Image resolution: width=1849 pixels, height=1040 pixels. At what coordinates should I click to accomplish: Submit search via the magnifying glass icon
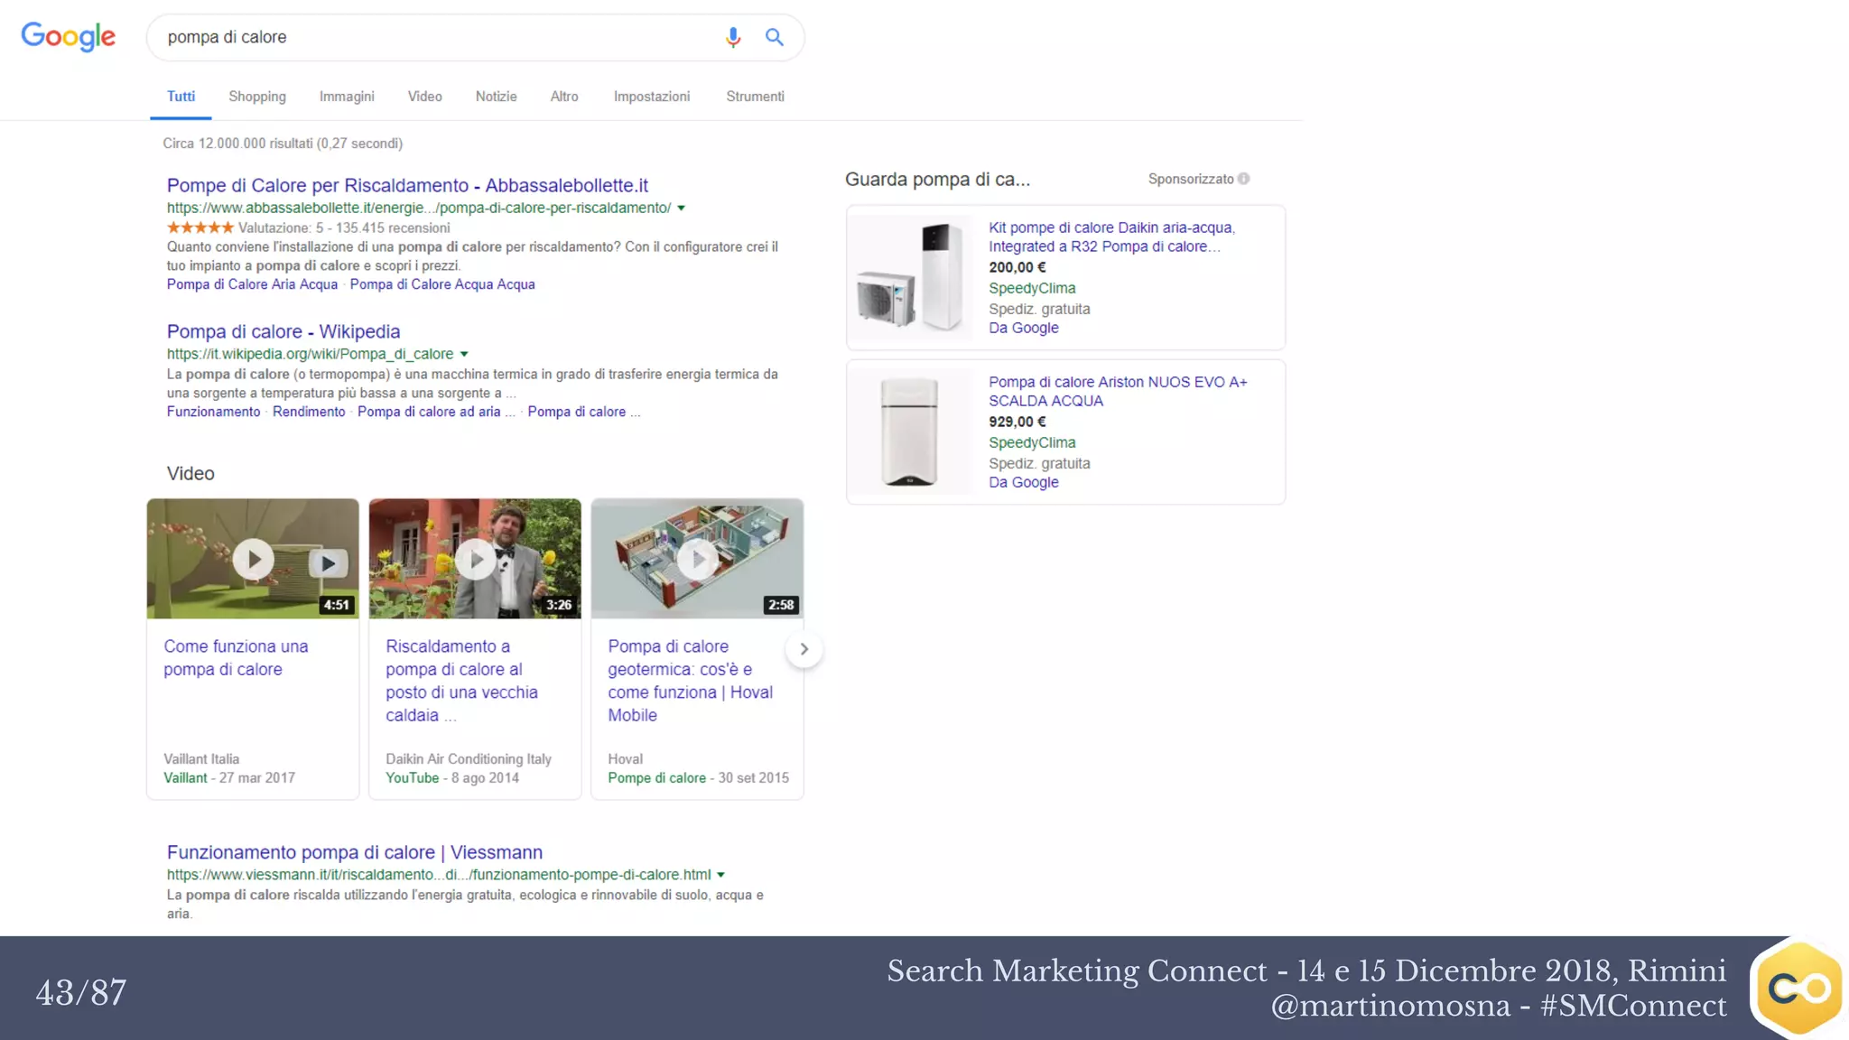775,37
